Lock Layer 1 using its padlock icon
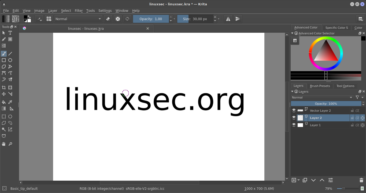366x193 pixels. click(x=352, y=125)
